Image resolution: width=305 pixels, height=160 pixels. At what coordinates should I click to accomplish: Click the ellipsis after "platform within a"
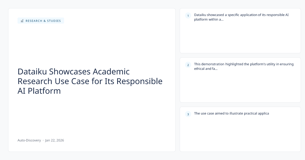(x=222, y=20)
